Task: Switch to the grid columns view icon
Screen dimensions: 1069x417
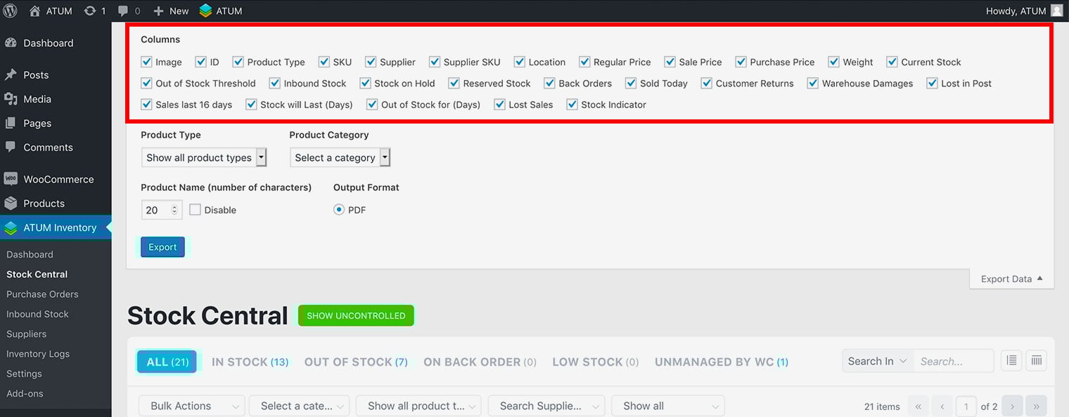Action: pyautogui.click(x=1036, y=361)
